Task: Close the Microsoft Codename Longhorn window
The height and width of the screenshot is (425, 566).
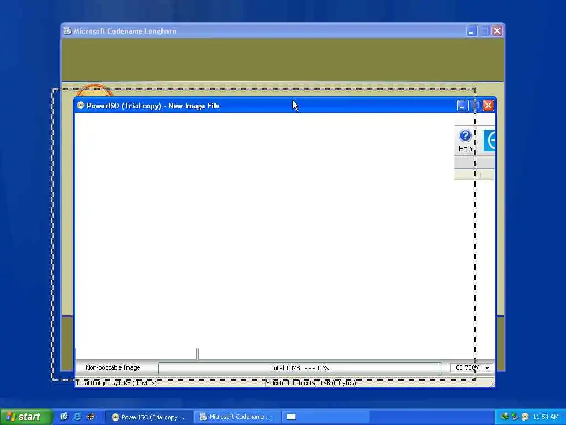Action: [x=497, y=31]
